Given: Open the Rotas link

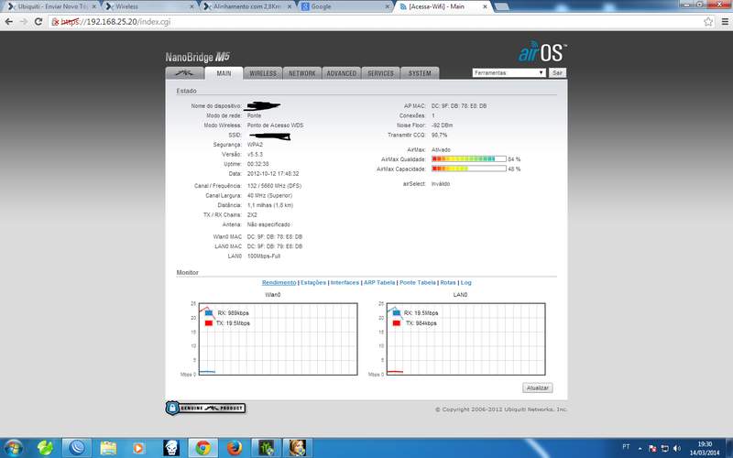Looking at the screenshot, I should [448, 283].
